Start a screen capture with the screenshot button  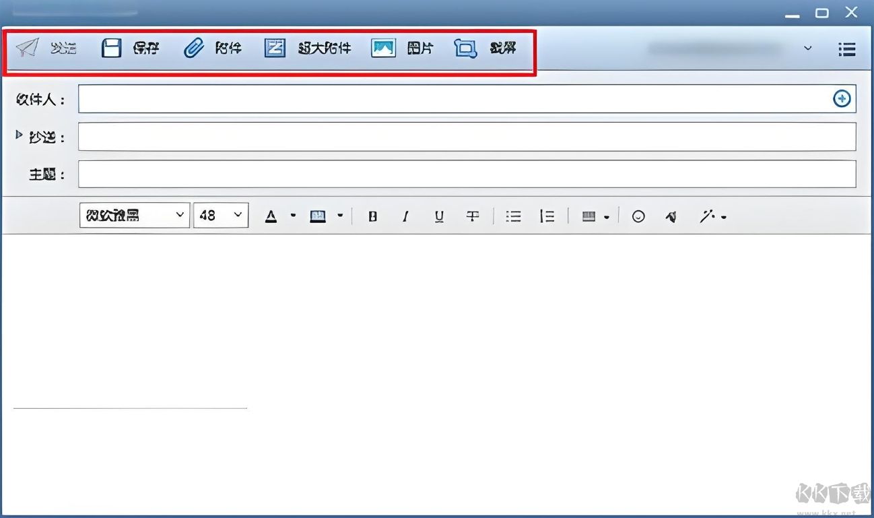pyautogui.click(x=485, y=48)
